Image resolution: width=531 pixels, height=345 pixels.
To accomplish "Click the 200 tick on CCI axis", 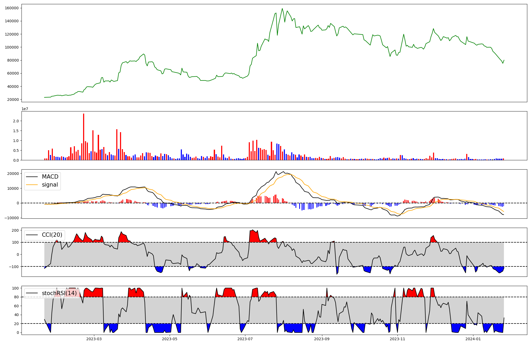I will tap(15, 230).
